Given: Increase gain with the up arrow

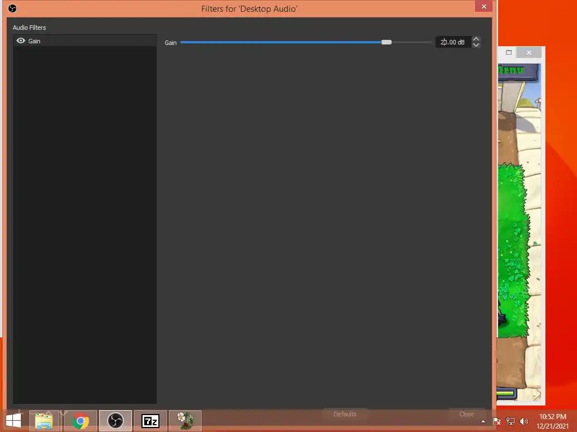Looking at the screenshot, I should (x=476, y=39).
